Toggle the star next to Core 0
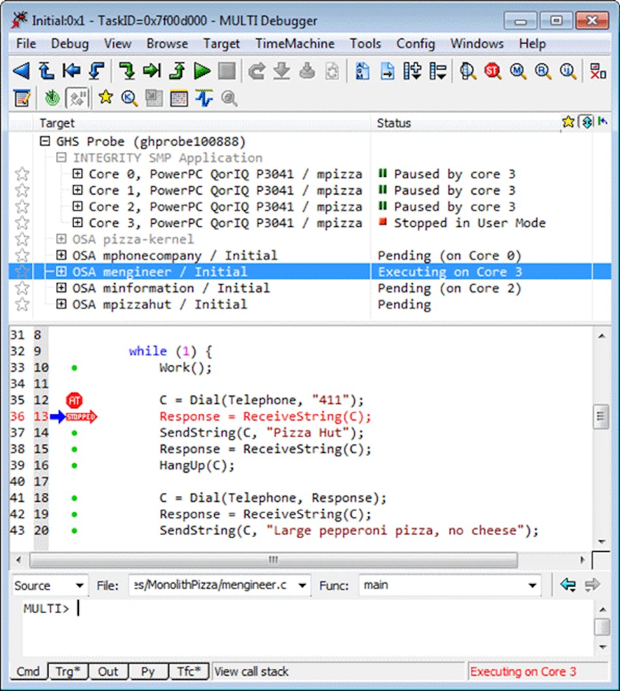Image resolution: width=620 pixels, height=691 pixels. tap(22, 174)
